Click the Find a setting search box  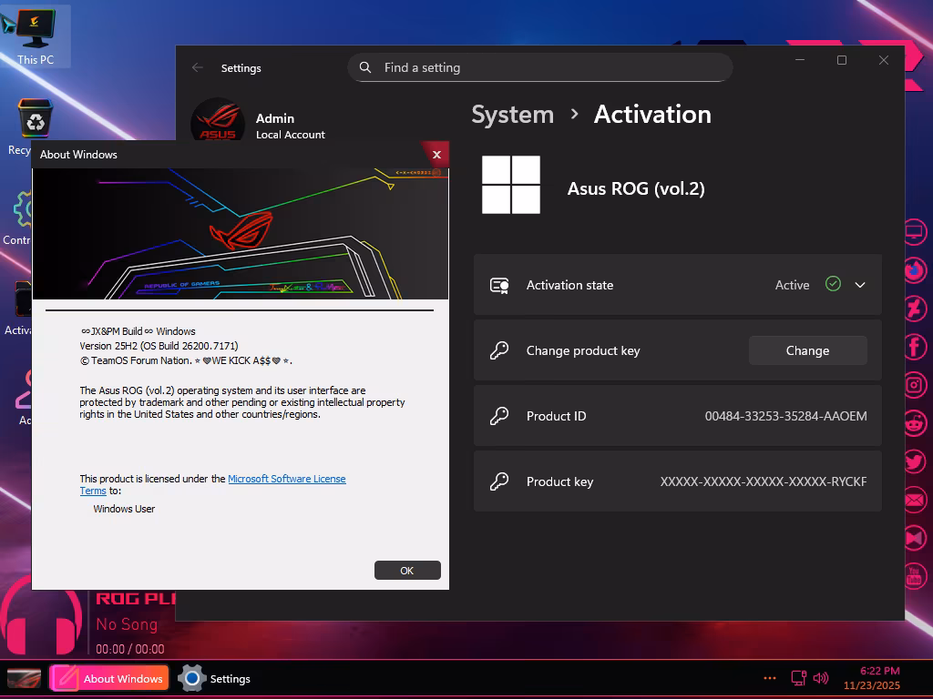pyautogui.click(x=539, y=67)
